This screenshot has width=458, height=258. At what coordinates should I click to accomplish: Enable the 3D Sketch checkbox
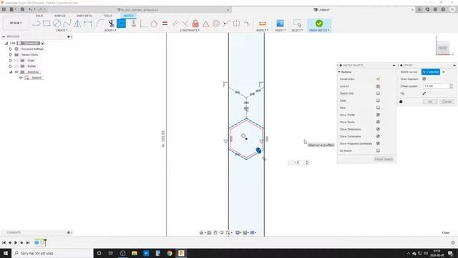378,150
